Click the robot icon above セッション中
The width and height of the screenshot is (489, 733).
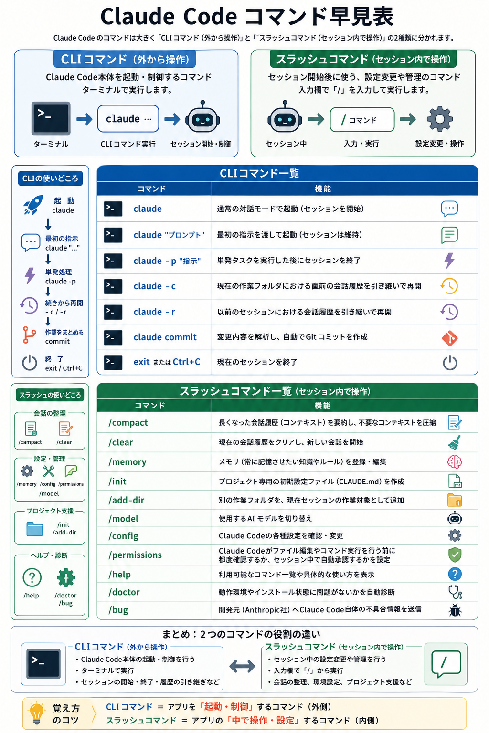(285, 118)
